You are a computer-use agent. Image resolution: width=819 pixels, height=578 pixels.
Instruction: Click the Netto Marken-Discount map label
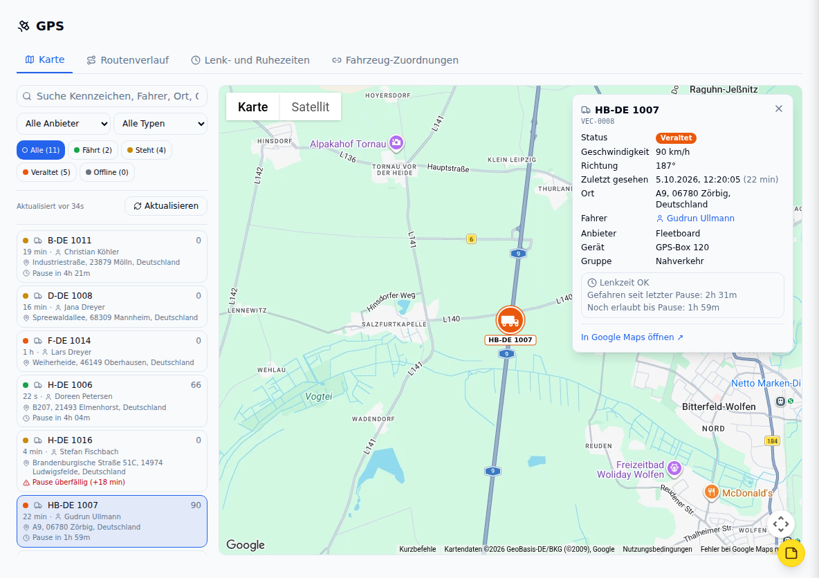(766, 383)
